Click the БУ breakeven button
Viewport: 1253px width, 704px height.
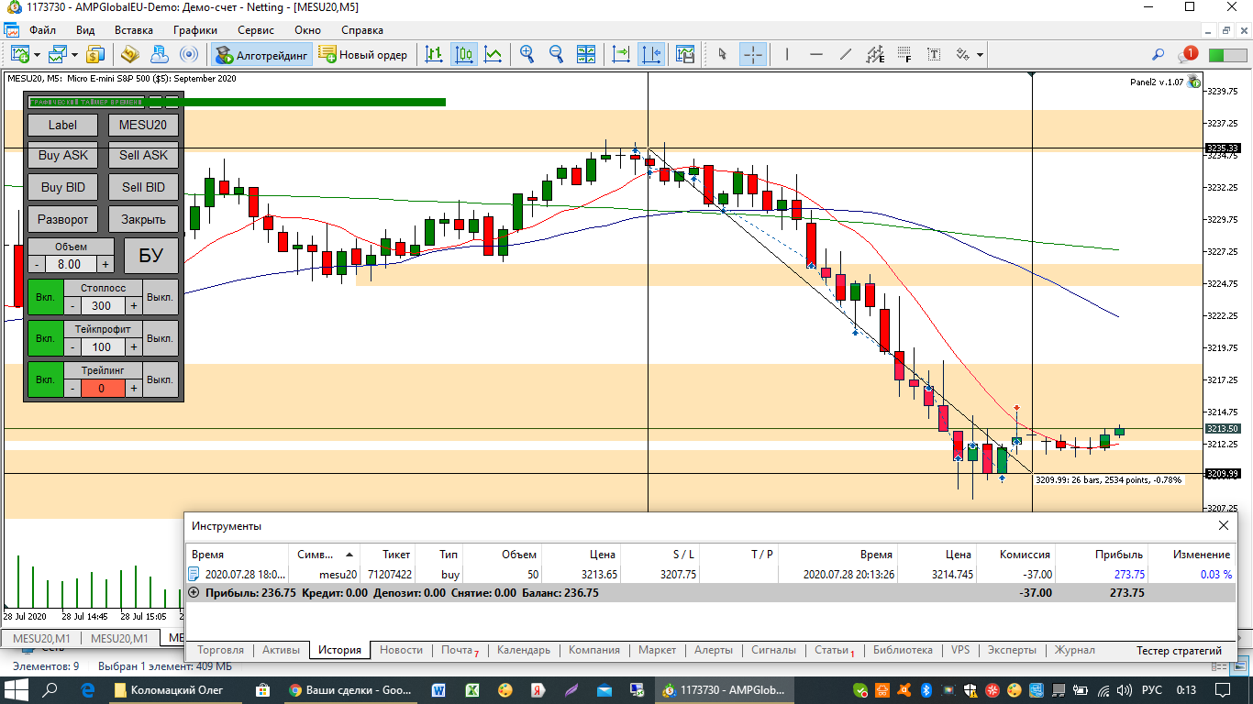click(x=151, y=256)
